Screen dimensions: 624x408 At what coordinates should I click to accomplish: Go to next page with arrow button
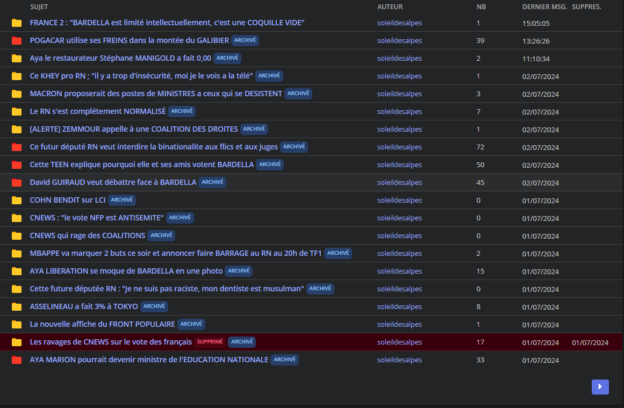pyautogui.click(x=600, y=386)
